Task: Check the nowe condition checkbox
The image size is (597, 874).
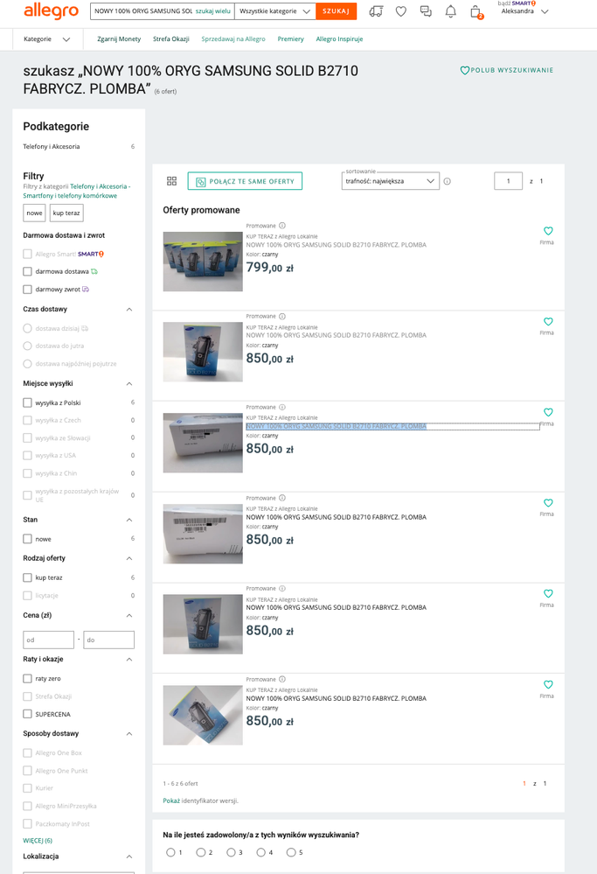Action: [27, 539]
